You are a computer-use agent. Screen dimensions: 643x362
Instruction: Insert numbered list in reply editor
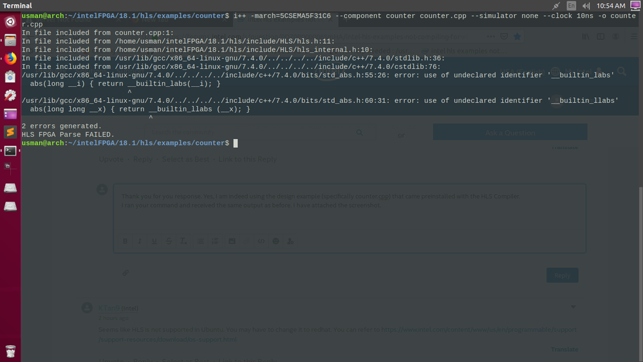point(215,241)
